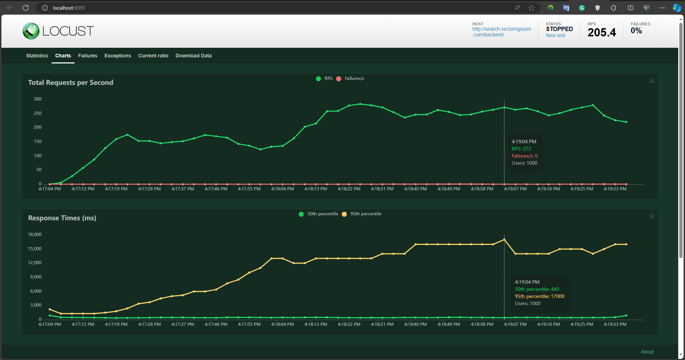Click the last RPS data point near 4:19:33 PM
Screen dimensions: 685x360
[626, 122]
